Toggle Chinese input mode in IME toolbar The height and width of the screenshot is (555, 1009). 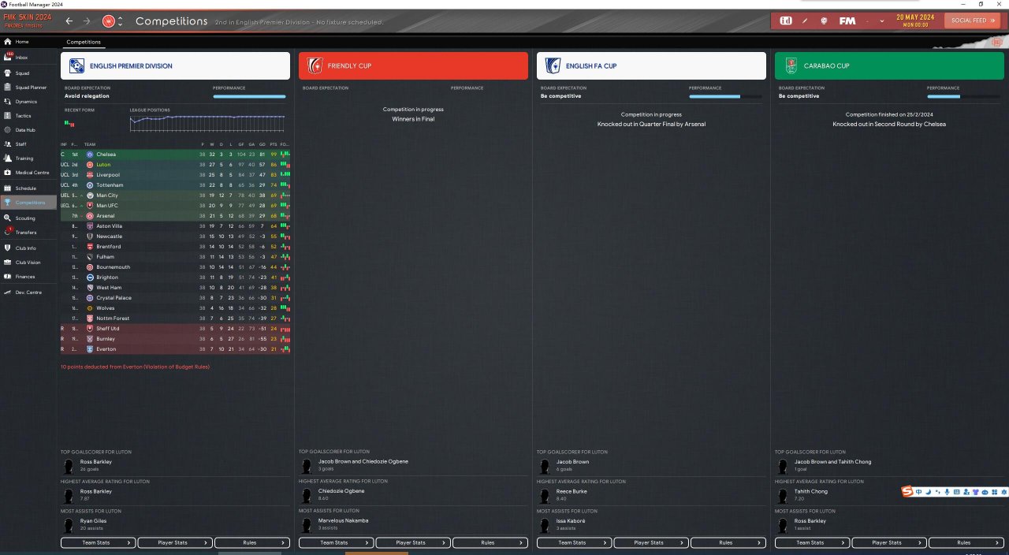[x=919, y=492]
